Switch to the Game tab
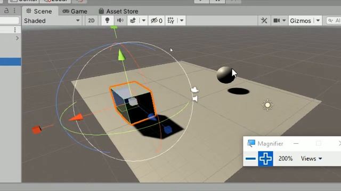Image resolution: width=341 pixels, height=191 pixels. 75,11
